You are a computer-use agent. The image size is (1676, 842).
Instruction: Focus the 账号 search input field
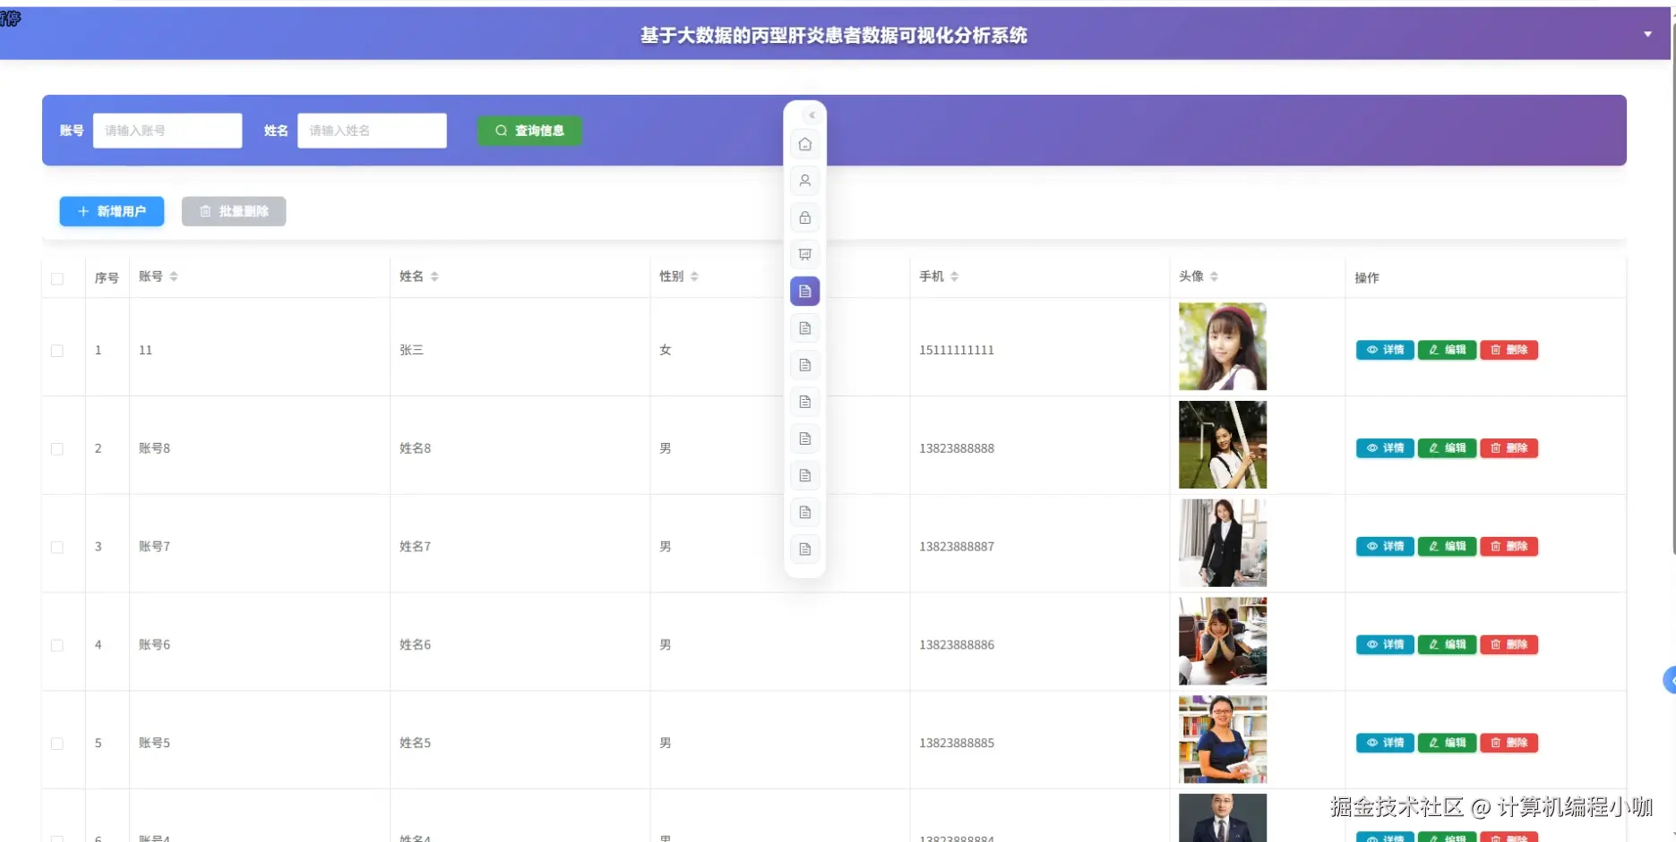click(168, 131)
